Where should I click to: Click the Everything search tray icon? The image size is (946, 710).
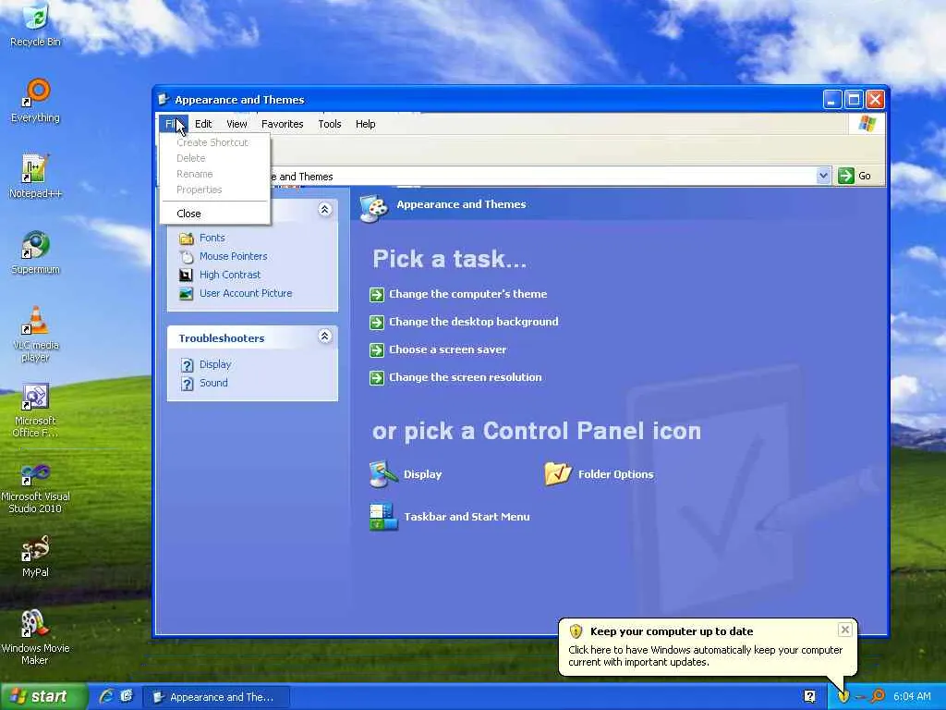878,696
